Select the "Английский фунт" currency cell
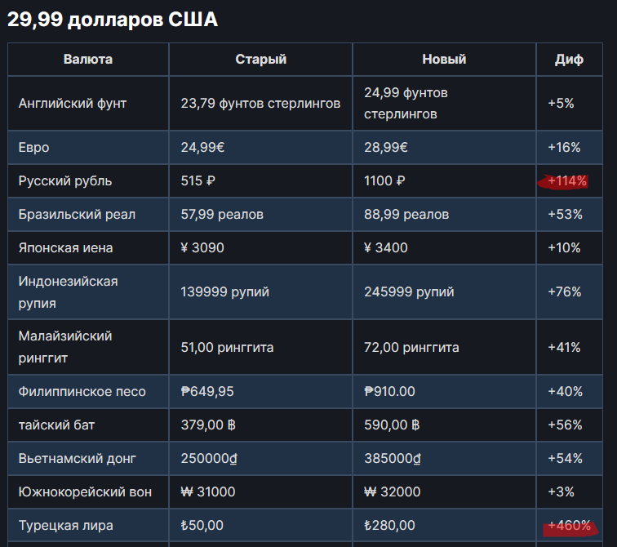Viewport: 617px width, 547px height. [x=73, y=104]
